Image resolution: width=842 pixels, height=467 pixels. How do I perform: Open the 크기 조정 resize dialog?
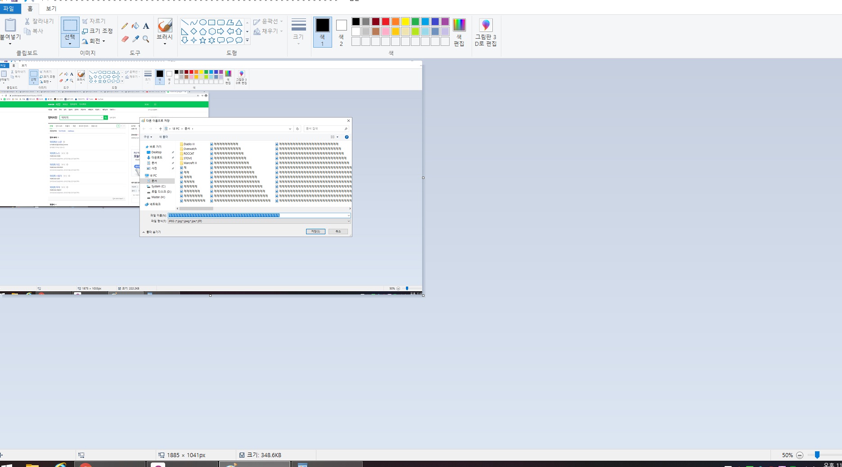coord(97,31)
